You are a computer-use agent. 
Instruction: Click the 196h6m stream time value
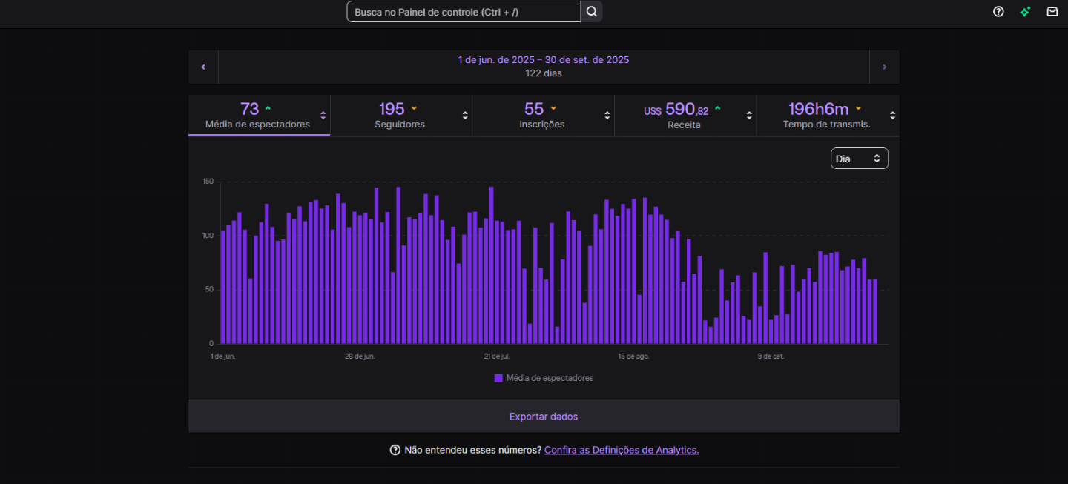pyautogui.click(x=818, y=109)
